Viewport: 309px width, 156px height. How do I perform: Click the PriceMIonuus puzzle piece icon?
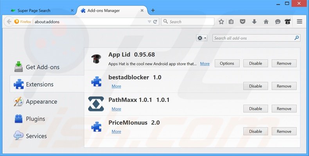96,127
